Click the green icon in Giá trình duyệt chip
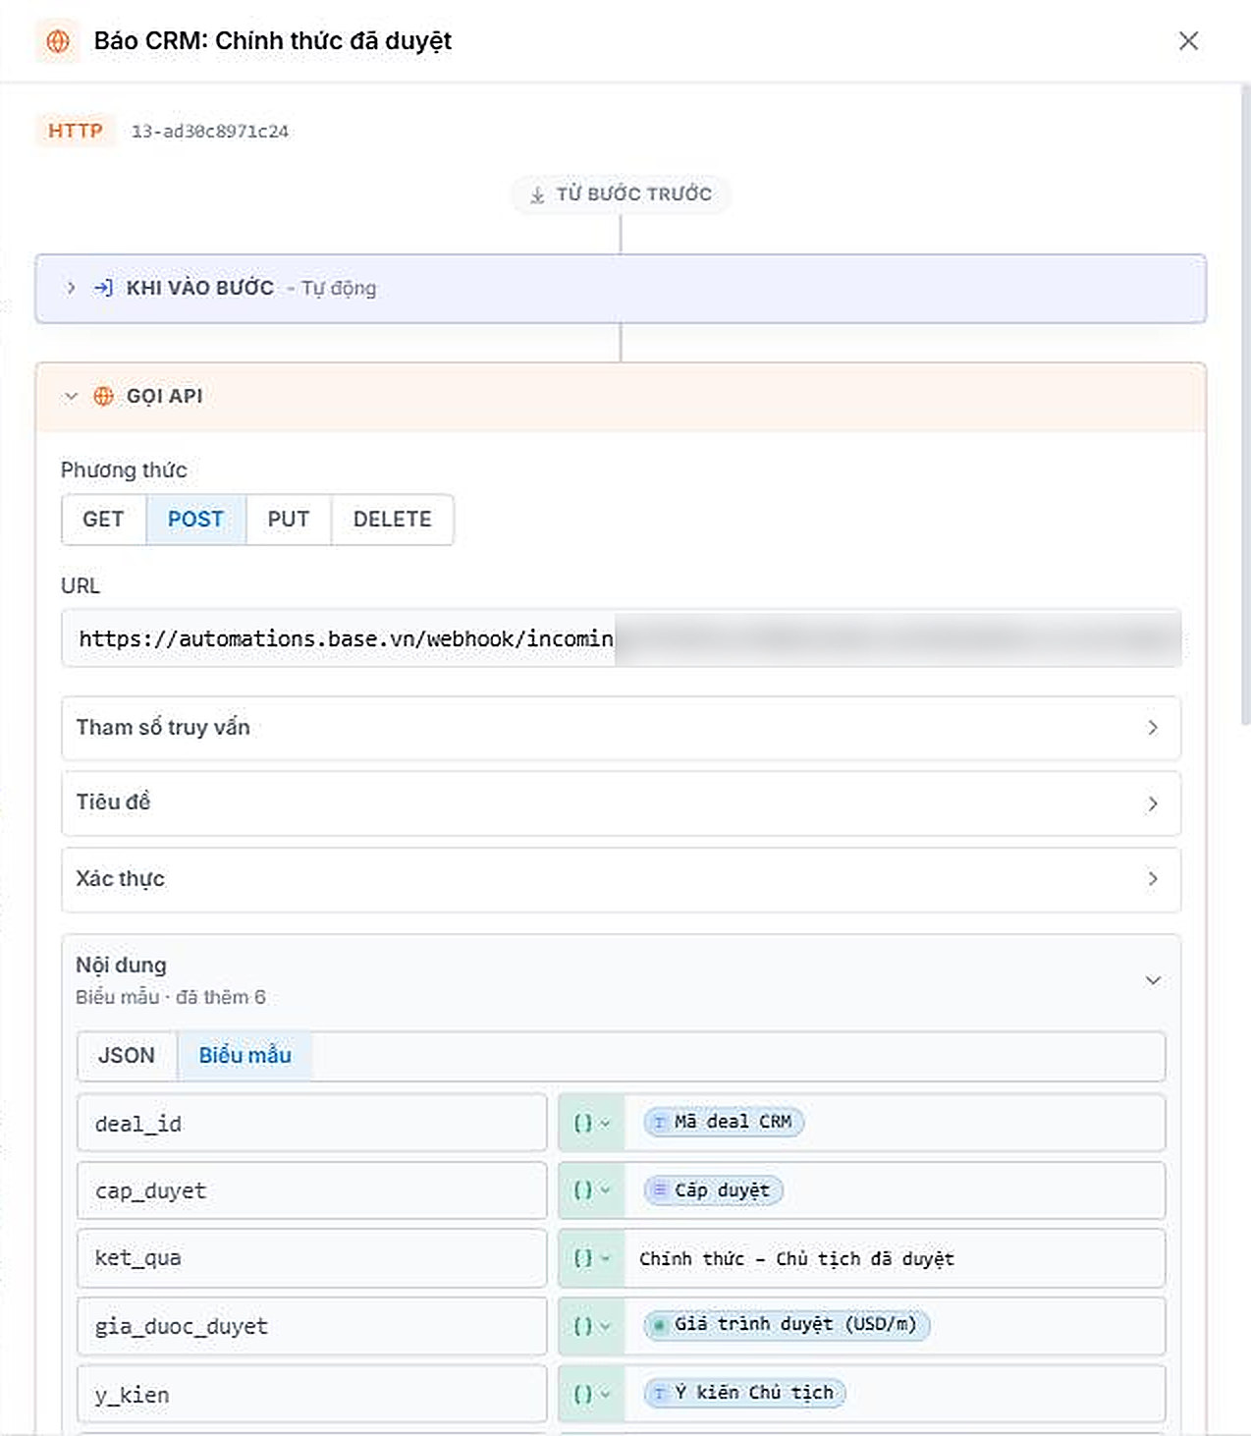 point(660,1325)
